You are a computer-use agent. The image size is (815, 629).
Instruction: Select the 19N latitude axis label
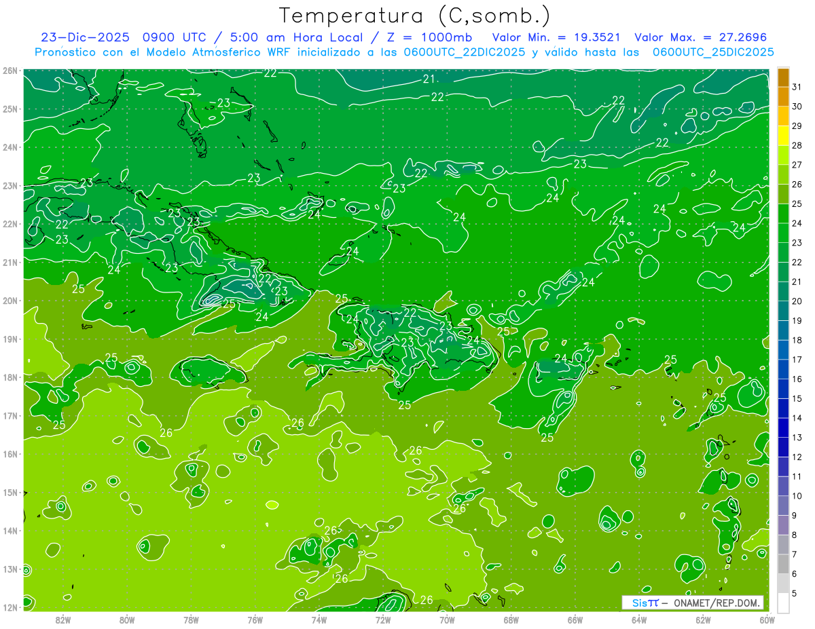(10, 339)
